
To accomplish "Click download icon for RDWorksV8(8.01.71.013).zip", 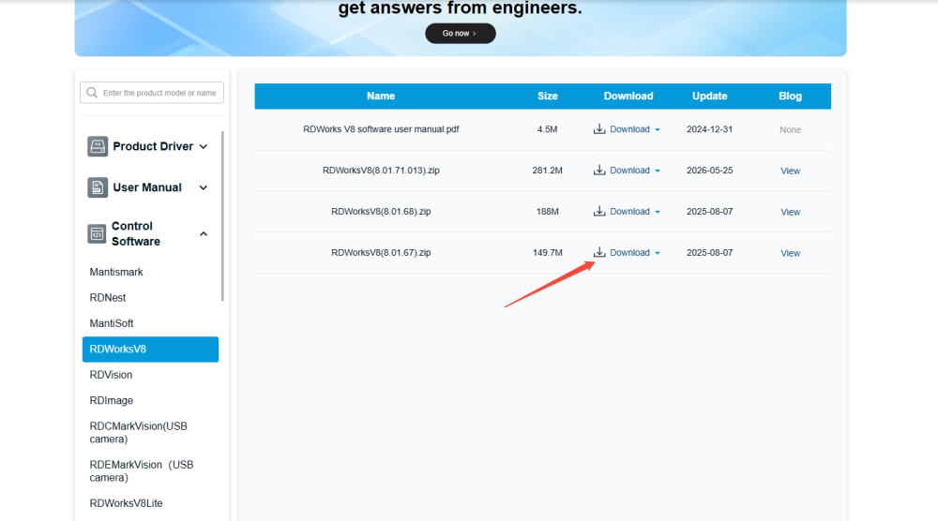I will pos(599,171).
